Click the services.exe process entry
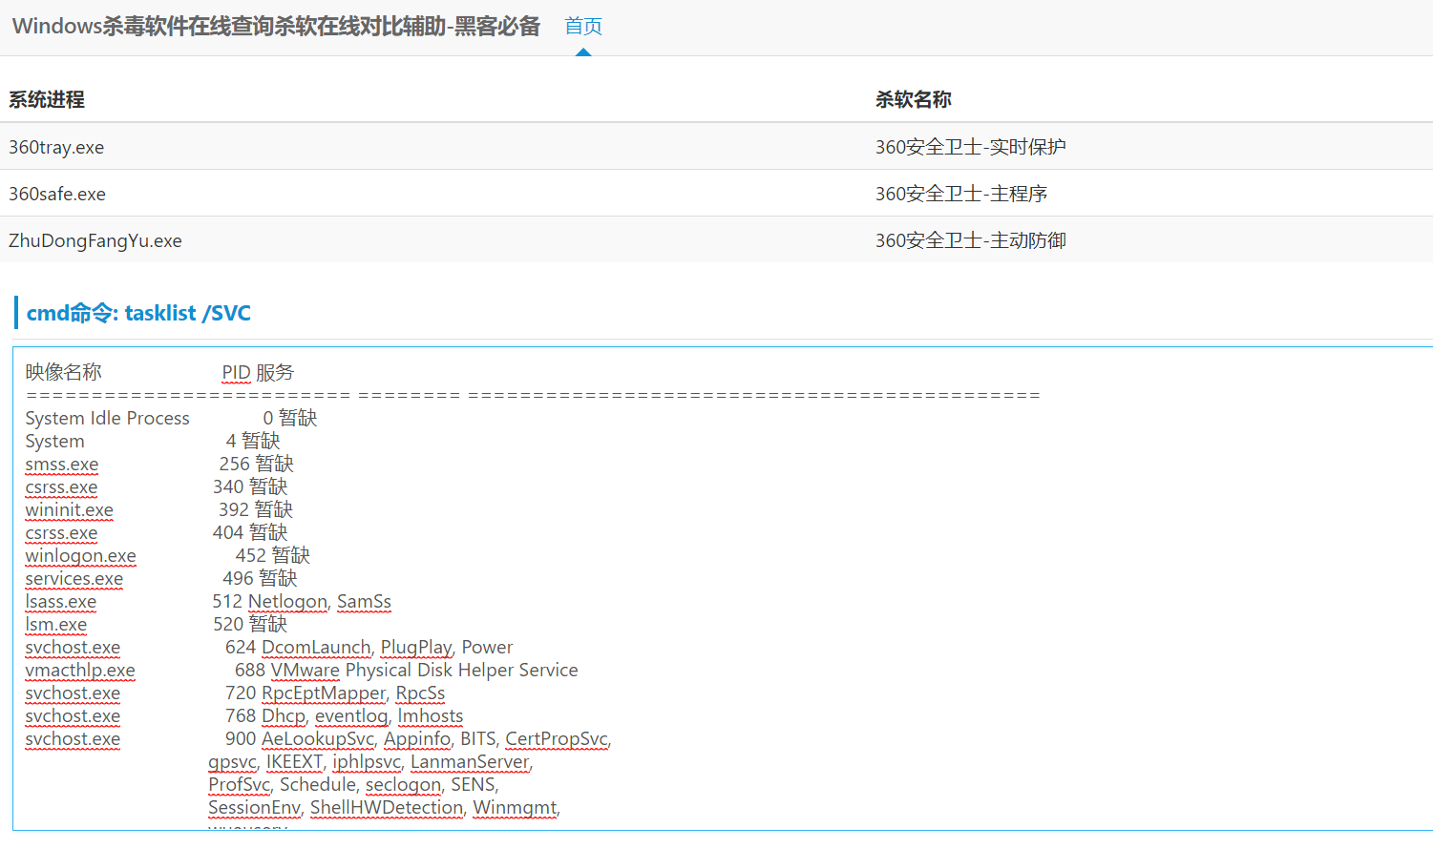The width and height of the screenshot is (1433, 848). (x=74, y=578)
